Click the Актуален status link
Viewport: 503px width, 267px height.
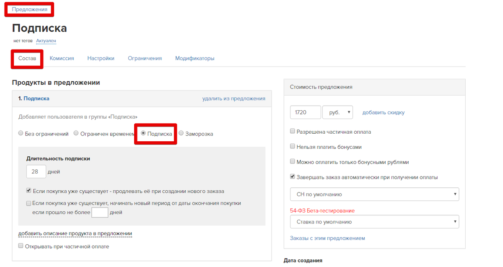[x=46, y=41]
